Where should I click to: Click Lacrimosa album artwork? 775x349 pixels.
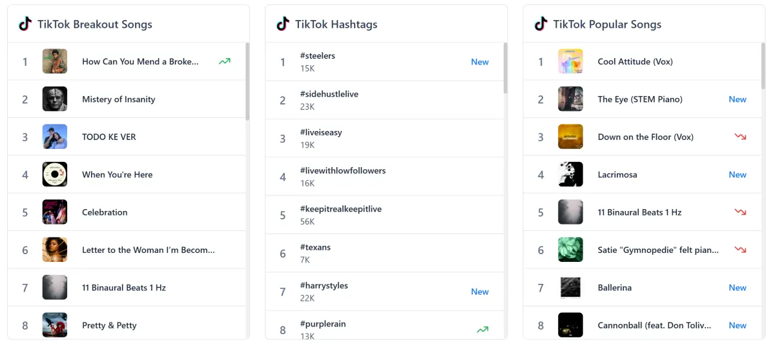tap(570, 175)
